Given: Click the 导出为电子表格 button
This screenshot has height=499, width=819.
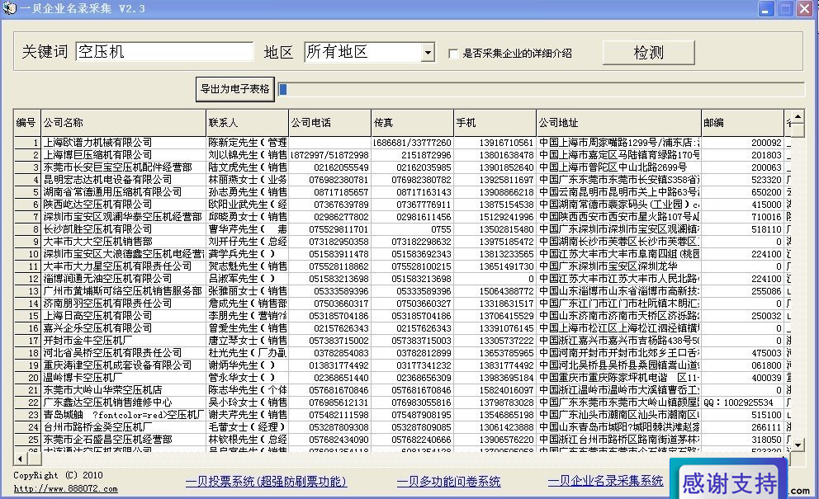Looking at the screenshot, I should tap(235, 89).
